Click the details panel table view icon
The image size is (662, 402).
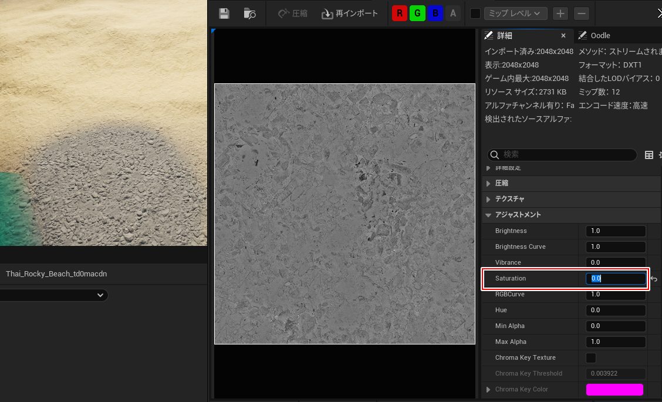pos(649,155)
